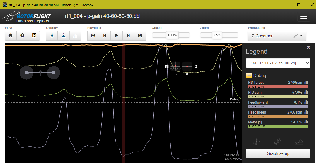
Task: Open the hamburger menu
Action: pos(303,17)
